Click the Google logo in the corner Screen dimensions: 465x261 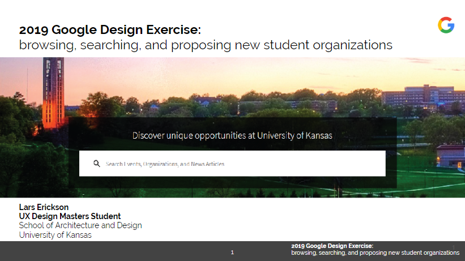pos(446,25)
